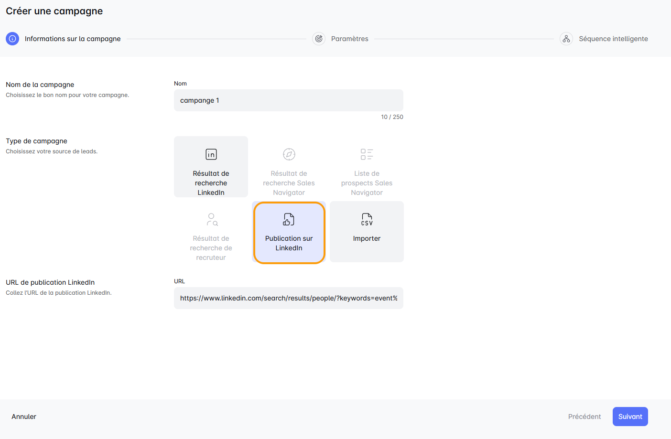The image size is (671, 439).
Task: Focus the campaign name field
Action: pyautogui.click(x=288, y=100)
